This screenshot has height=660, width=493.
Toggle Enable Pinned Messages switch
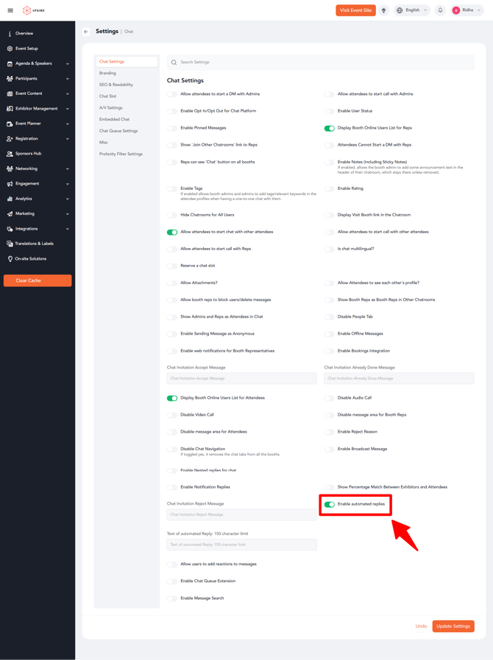coord(172,128)
